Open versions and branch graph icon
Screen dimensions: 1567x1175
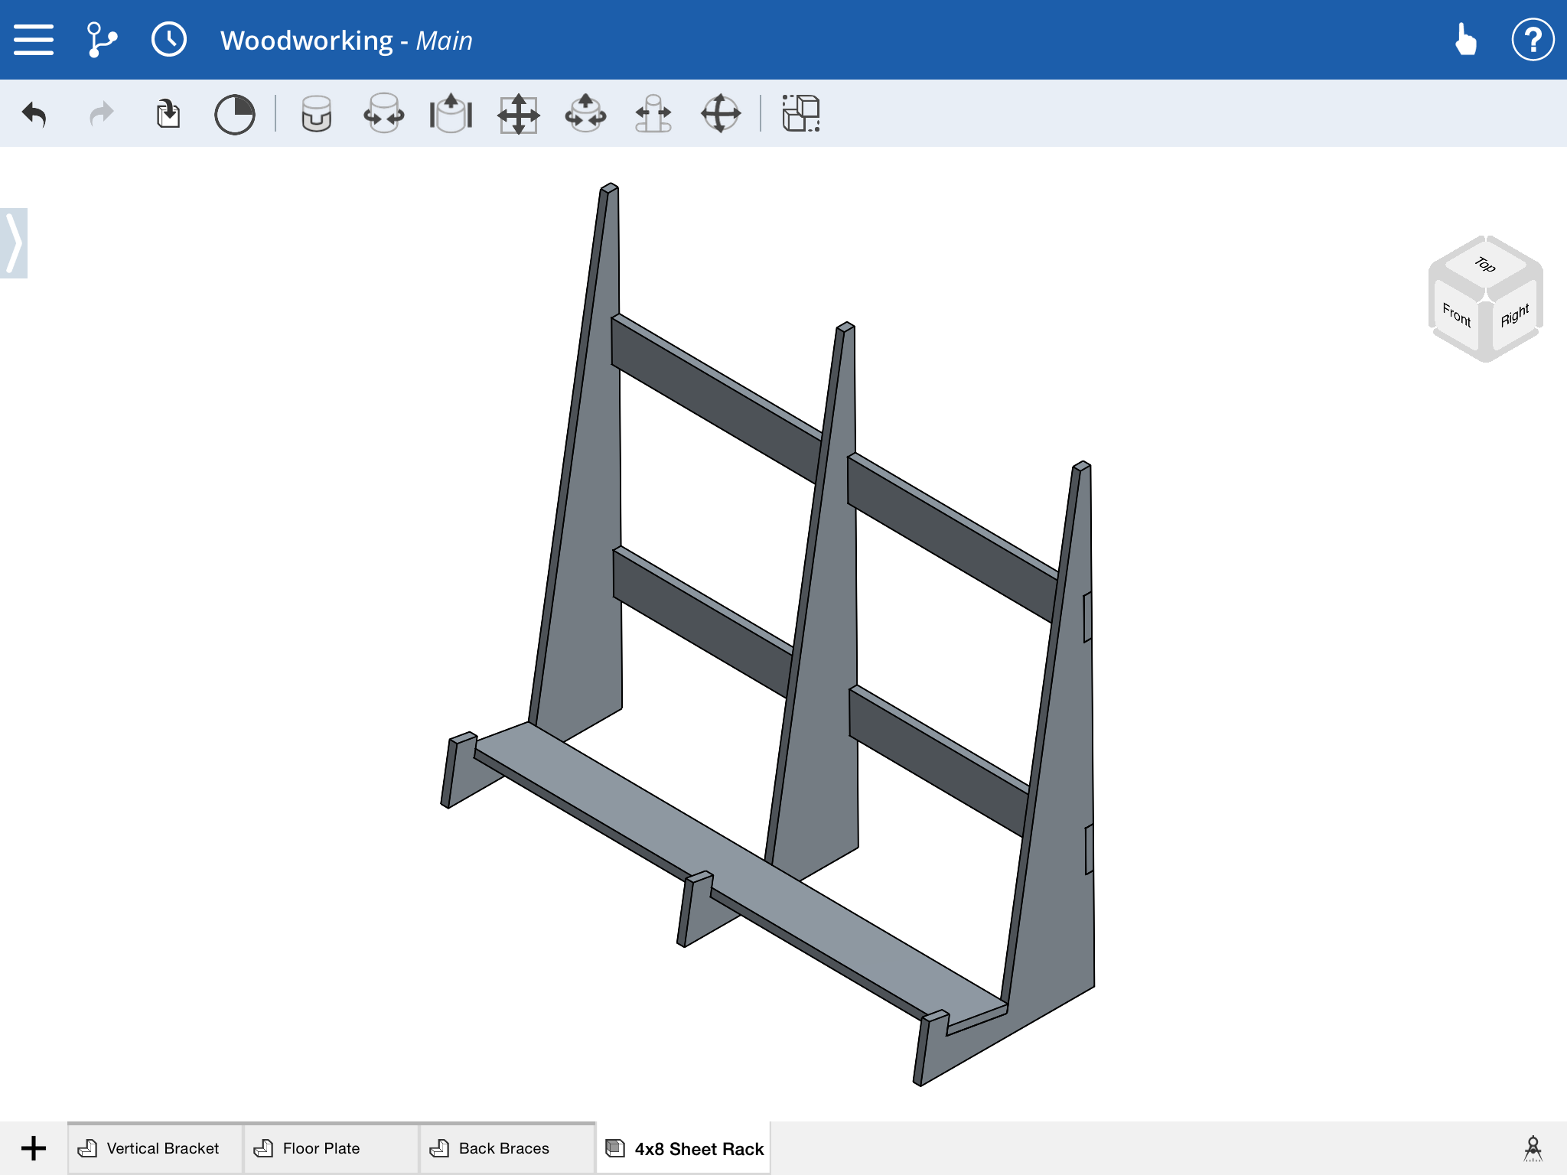[101, 40]
